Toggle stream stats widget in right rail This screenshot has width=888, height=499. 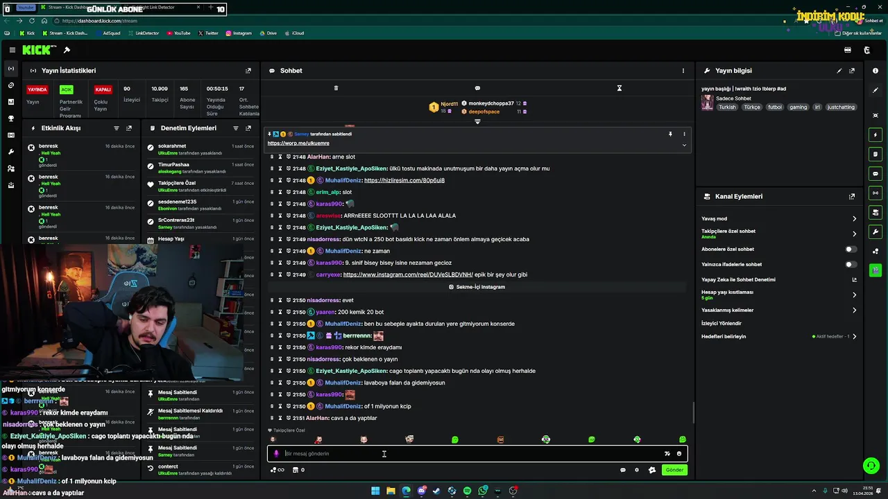coord(876,193)
